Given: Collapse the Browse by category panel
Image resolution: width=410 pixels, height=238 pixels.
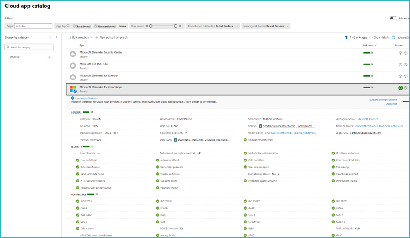Looking at the screenshot, I should 57,37.
